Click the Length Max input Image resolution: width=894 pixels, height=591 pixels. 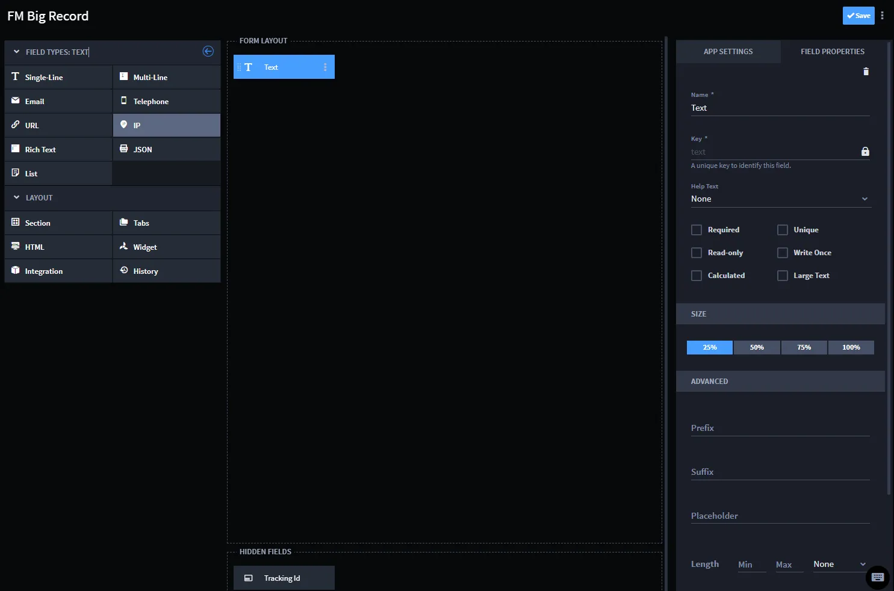(x=789, y=565)
